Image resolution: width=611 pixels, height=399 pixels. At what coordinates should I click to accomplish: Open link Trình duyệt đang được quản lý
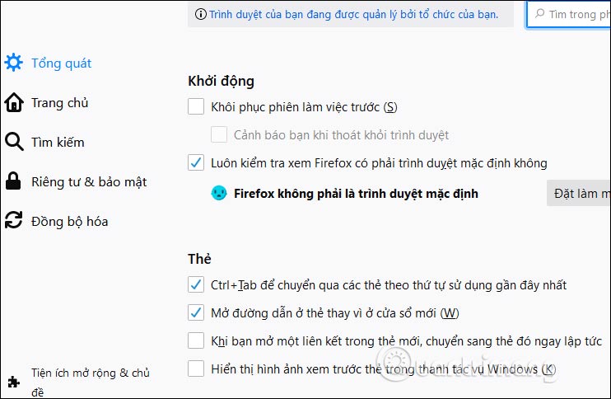(353, 14)
